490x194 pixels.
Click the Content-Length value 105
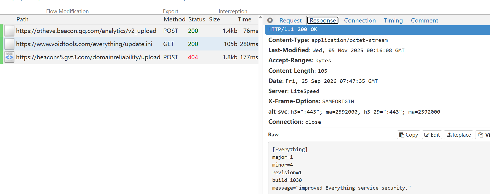click(322, 71)
